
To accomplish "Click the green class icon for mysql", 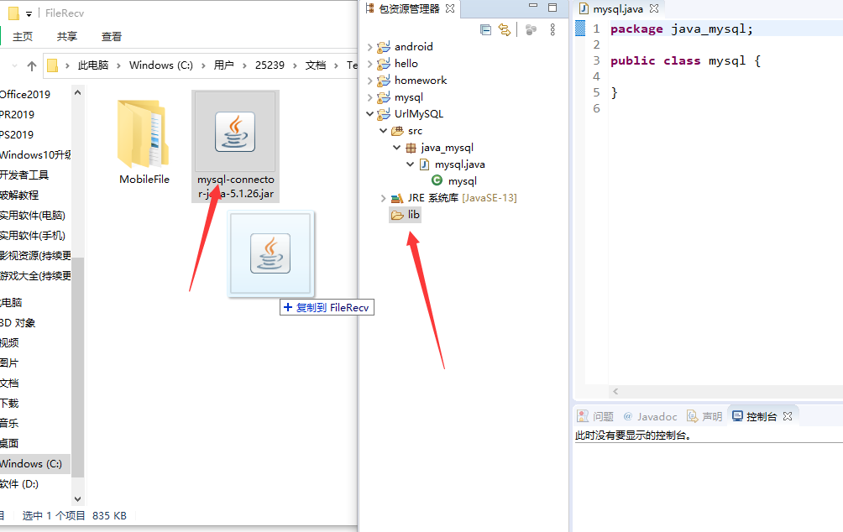I will [x=437, y=180].
